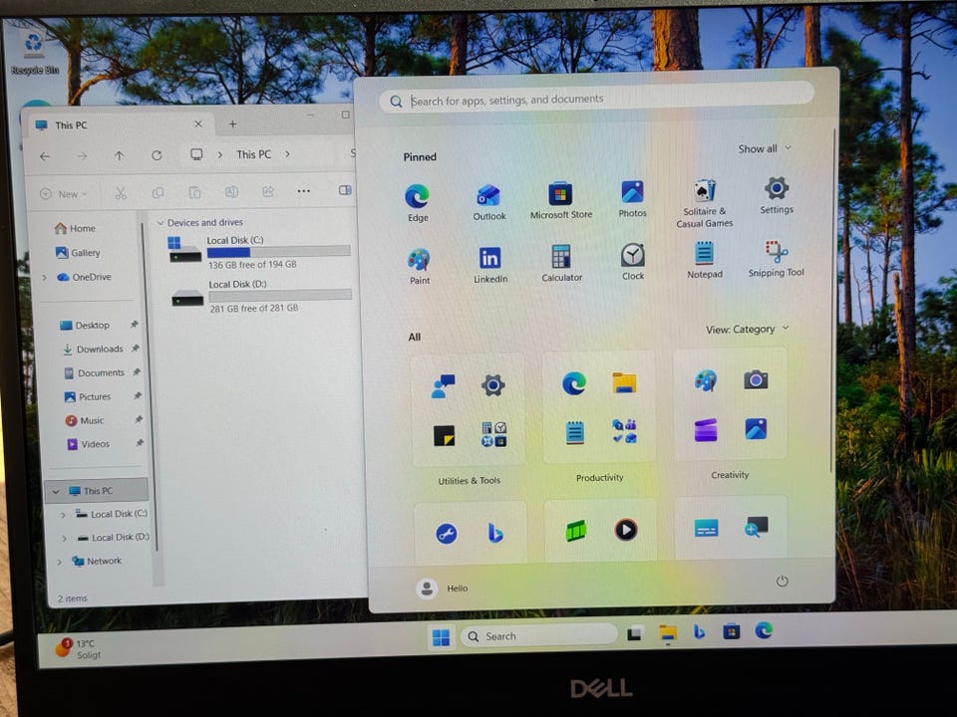Open Clipchamp icon in Creativity group
The width and height of the screenshot is (957, 717).
706,430
